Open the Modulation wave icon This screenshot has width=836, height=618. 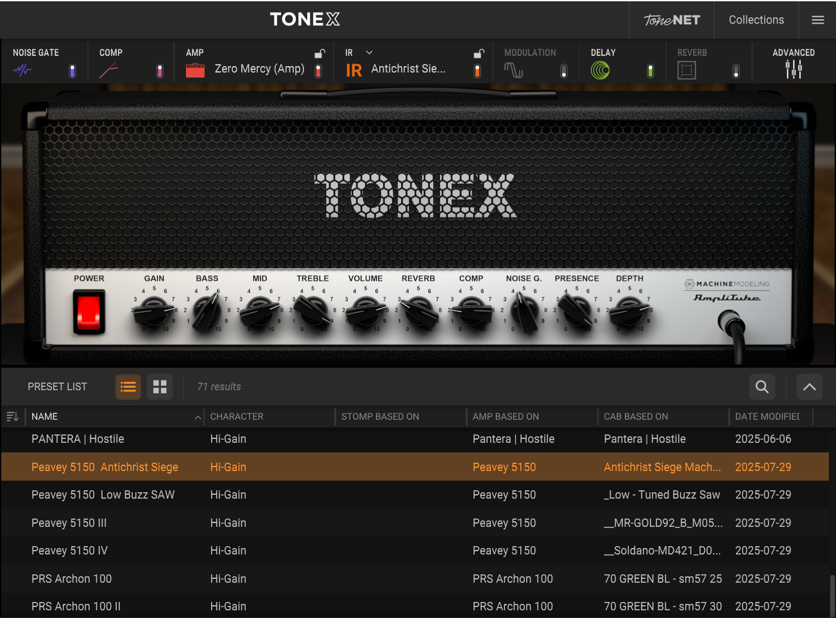[x=513, y=70]
